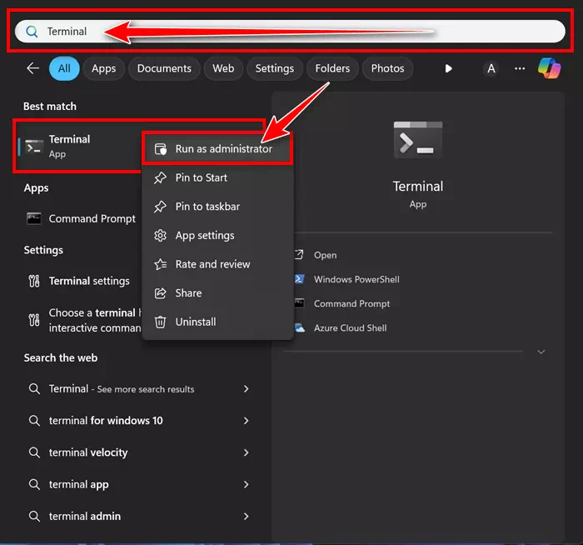Switch to the Photos filter tab

click(387, 68)
